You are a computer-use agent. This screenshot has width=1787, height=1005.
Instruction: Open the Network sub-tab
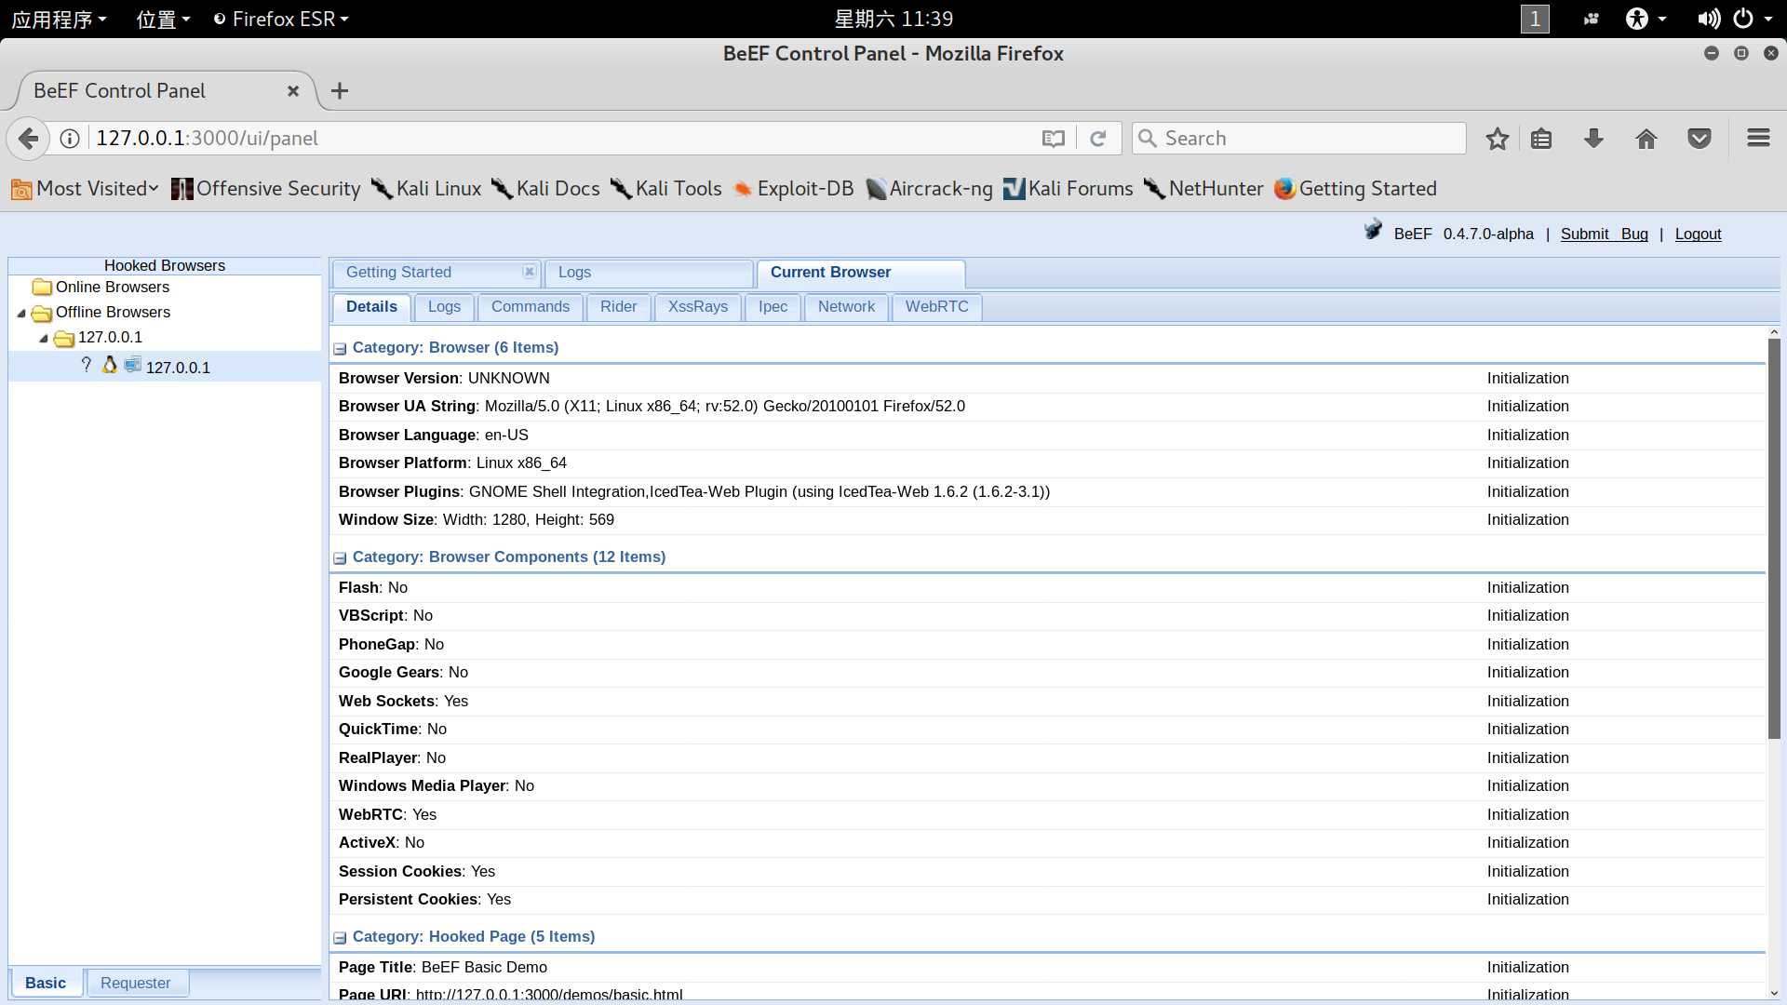click(x=846, y=307)
